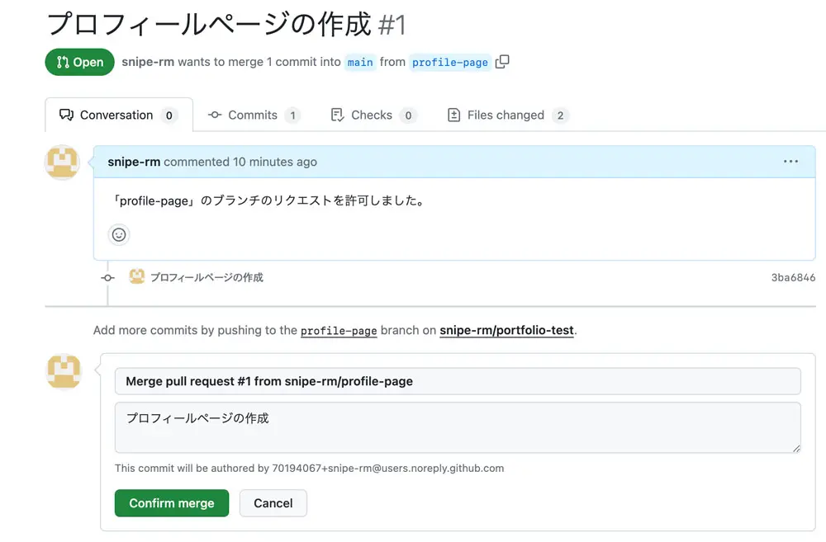This screenshot has height=542, width=826.
Task: Click the green Open status badge
Action: coord(79,62)
